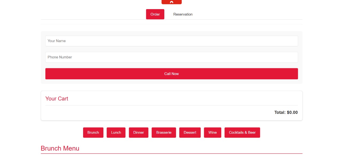Image resolution: width=342 pixels, height=157 pixels.
Task: Click the Total: $0.00 cart amount
Action: (286, 113)
